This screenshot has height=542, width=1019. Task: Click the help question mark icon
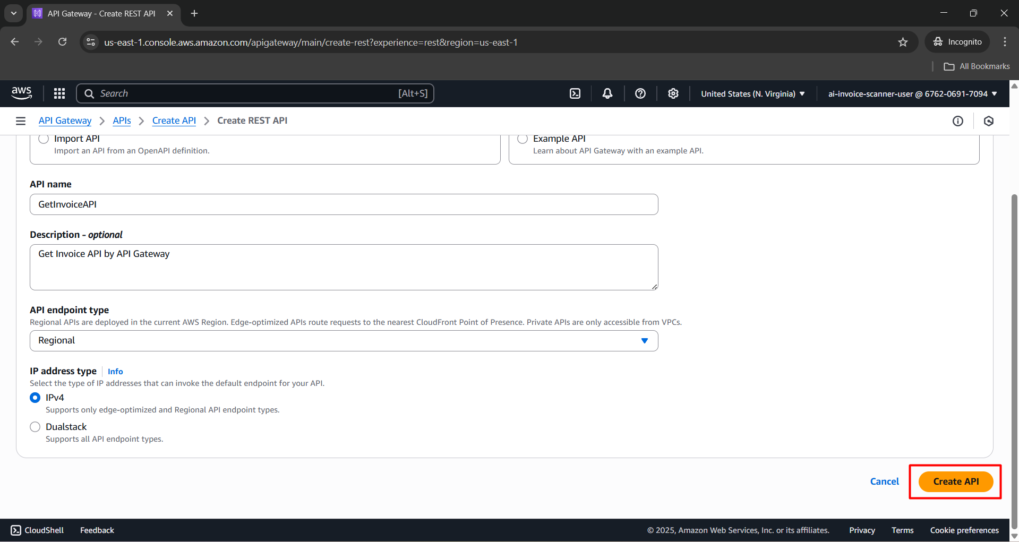tap(640, 93)
